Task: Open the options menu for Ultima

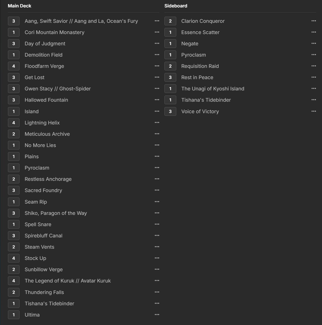Action: pos(157,315)
